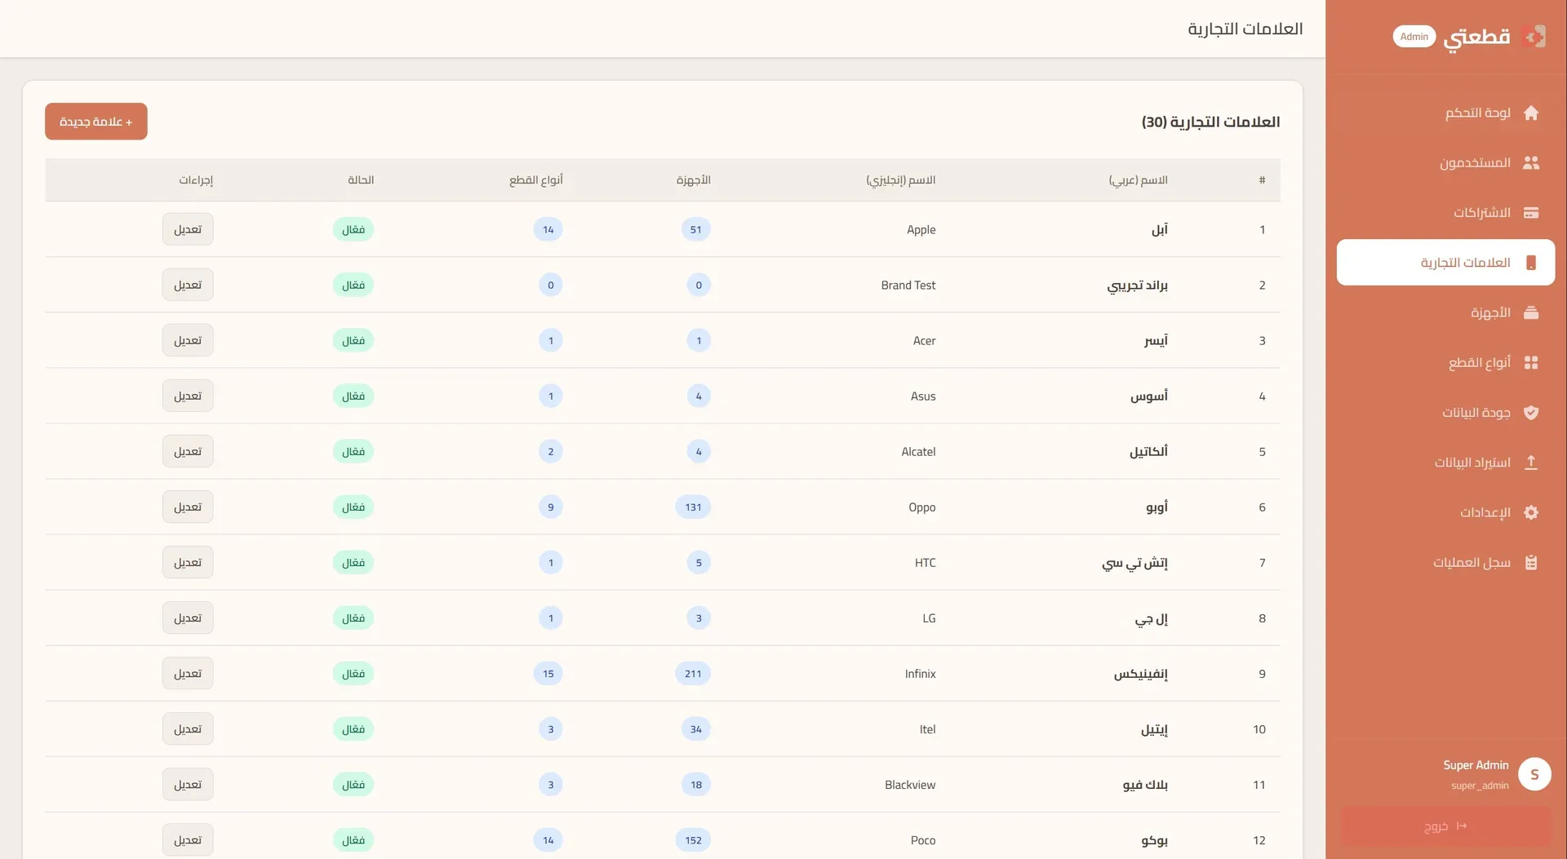Click the phone icon for العلامات التجارية

(1531, 263)
